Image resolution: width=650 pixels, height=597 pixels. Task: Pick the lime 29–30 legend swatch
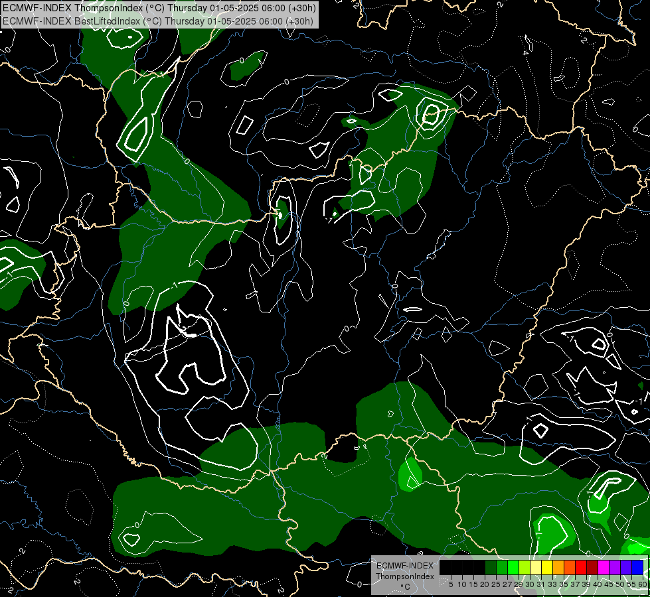[x=525, y=567]
